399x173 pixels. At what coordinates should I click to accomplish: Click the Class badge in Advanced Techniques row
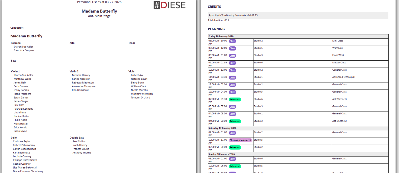pyautogui.click(x=232, y=78)
